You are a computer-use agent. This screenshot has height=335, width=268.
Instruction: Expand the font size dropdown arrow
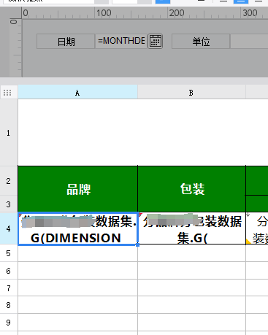(x=145, y=1)
